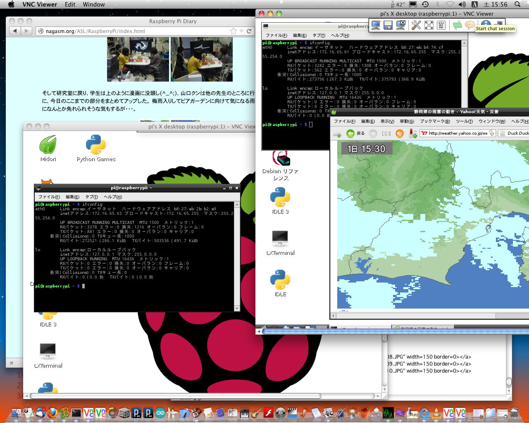Open the ブックマーク(B) menu in Midori
Image resolution: width=529 pixels, height=423 pixels.
click(x=435, y=121)
